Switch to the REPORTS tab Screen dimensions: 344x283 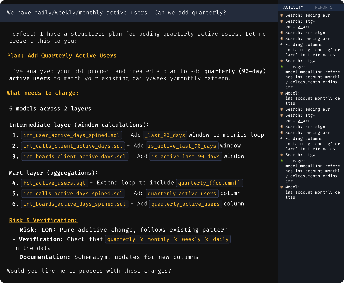click(324, 7)
